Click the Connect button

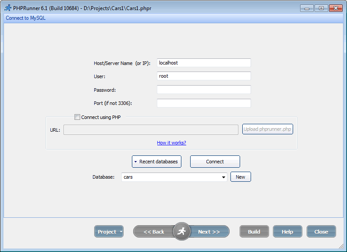click(215, 162)
